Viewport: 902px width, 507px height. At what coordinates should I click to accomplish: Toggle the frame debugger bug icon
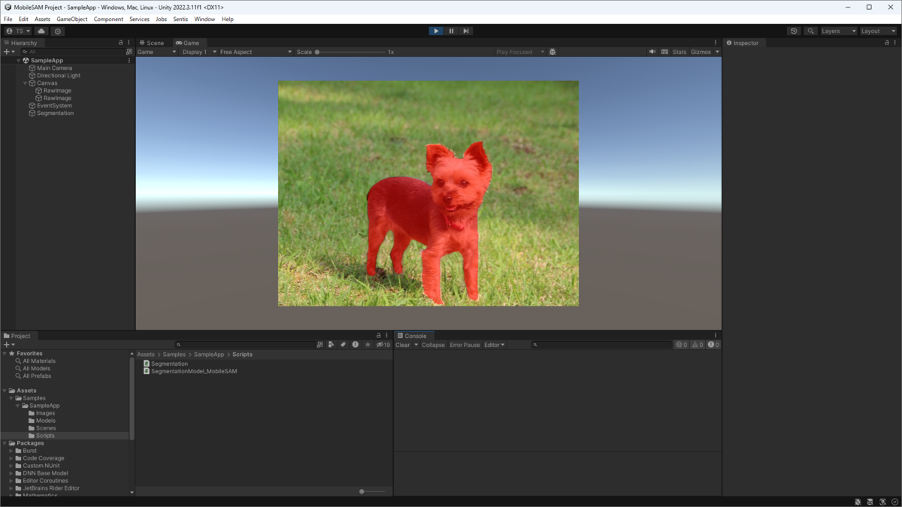(552, 52)
